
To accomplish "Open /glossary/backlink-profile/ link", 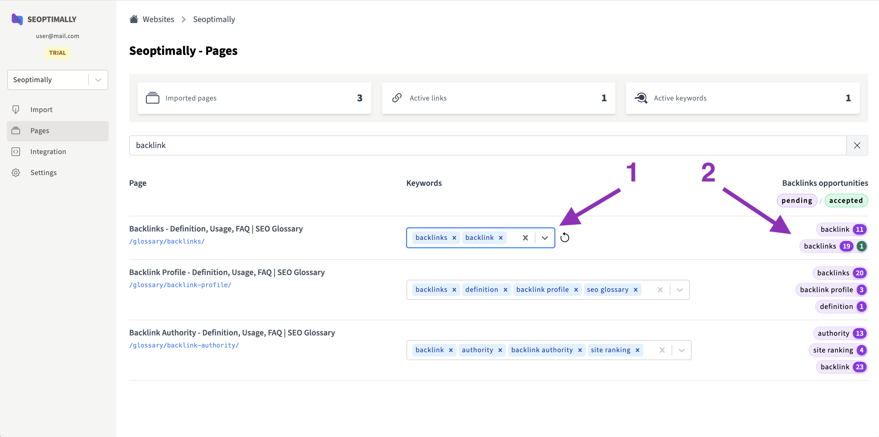I will coord(180,285).
